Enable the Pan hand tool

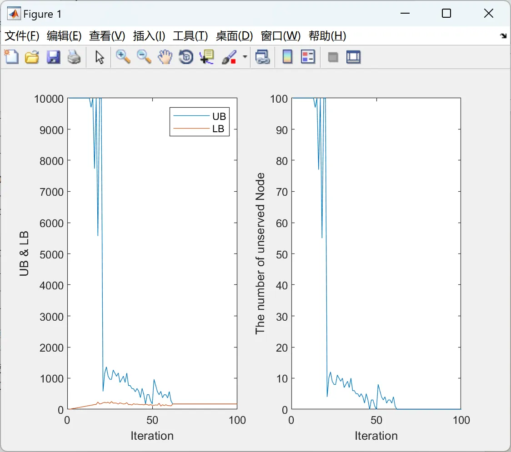point(165,57)
